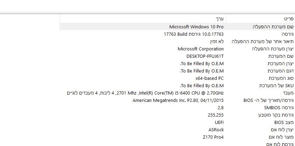Select the גירסה row label
Viewport: 295px width, 146px height.
(287, 34)
